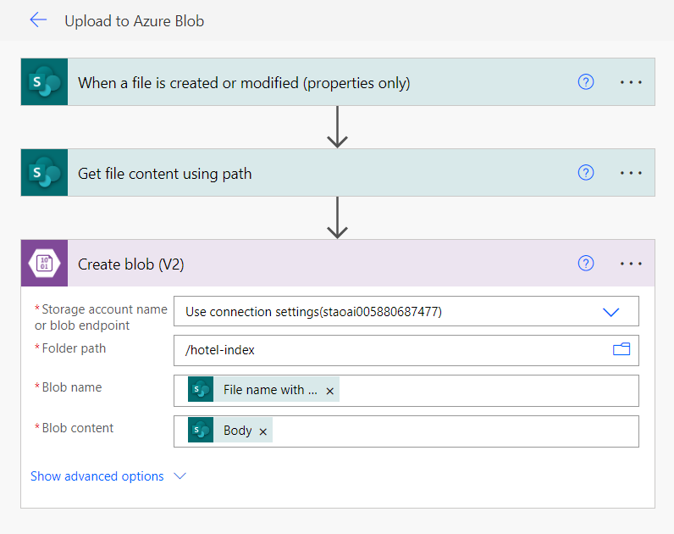Open ellipsis menu for Get file content step

(x=632, y=173)
